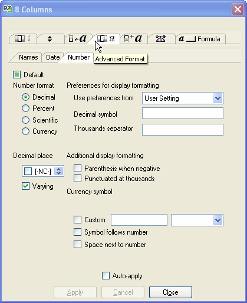Click the Advanced Format tab icon

pos(106,39)
